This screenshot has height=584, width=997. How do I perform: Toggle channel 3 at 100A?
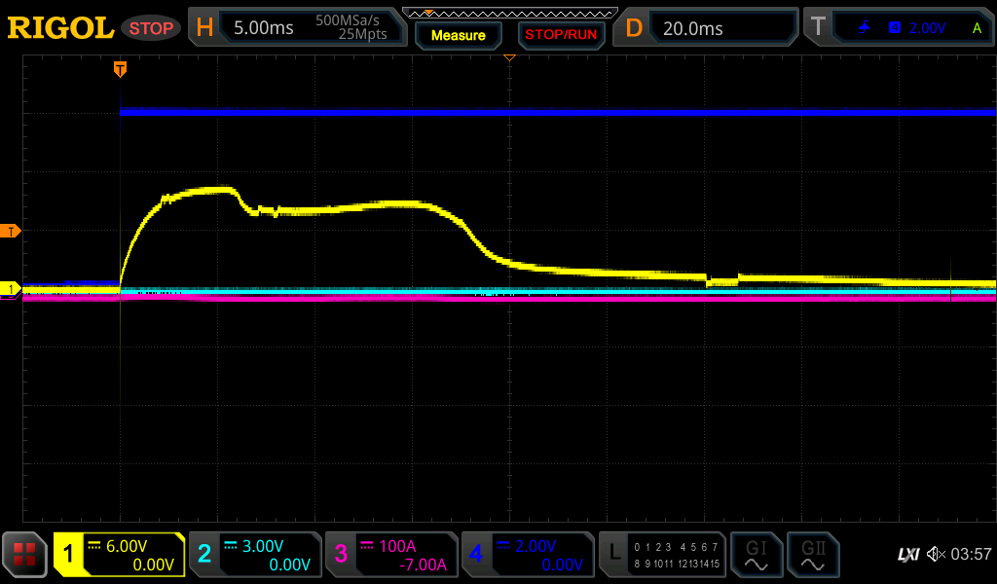click(x=390, y=554)
